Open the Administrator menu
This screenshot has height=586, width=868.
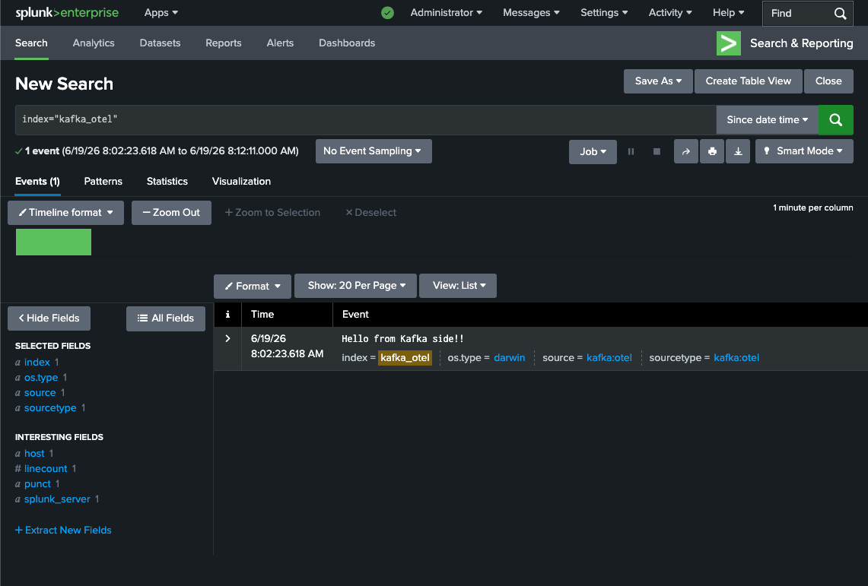point(447,13)
